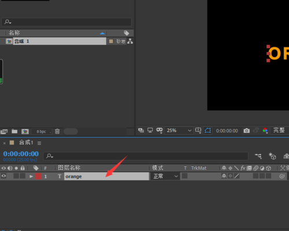This screenshot has height=231, width=289.
Task: Click audio speaker icon column header
Action: pyautogui.click(x=10, y=168)
